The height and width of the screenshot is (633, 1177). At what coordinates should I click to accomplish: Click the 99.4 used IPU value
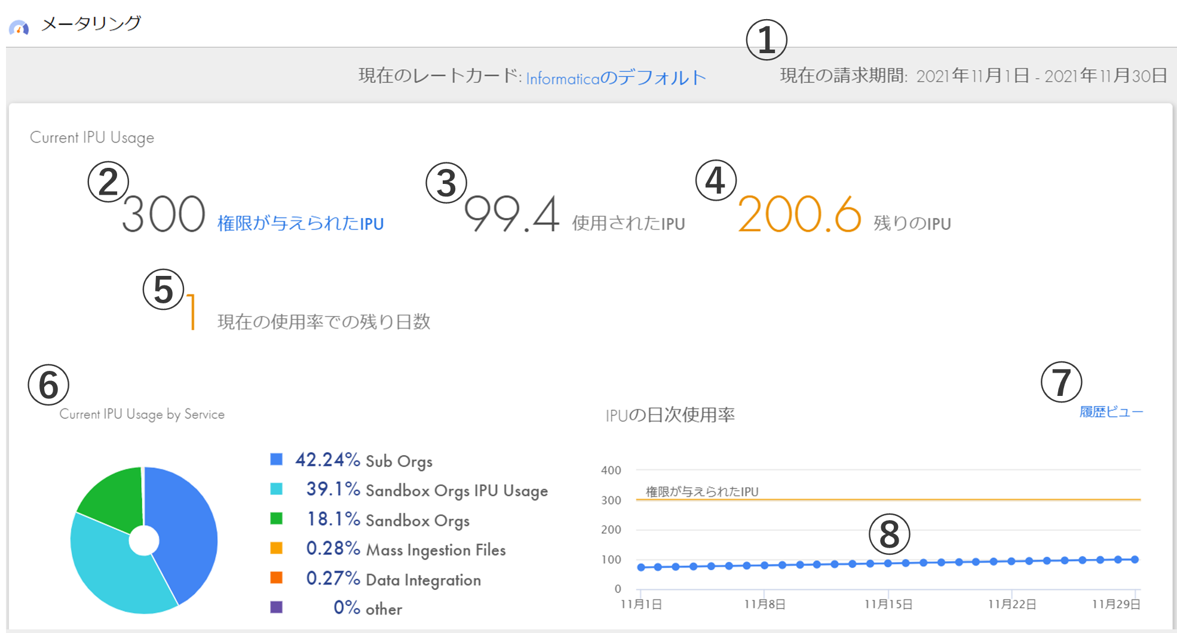tap(511, 214)
